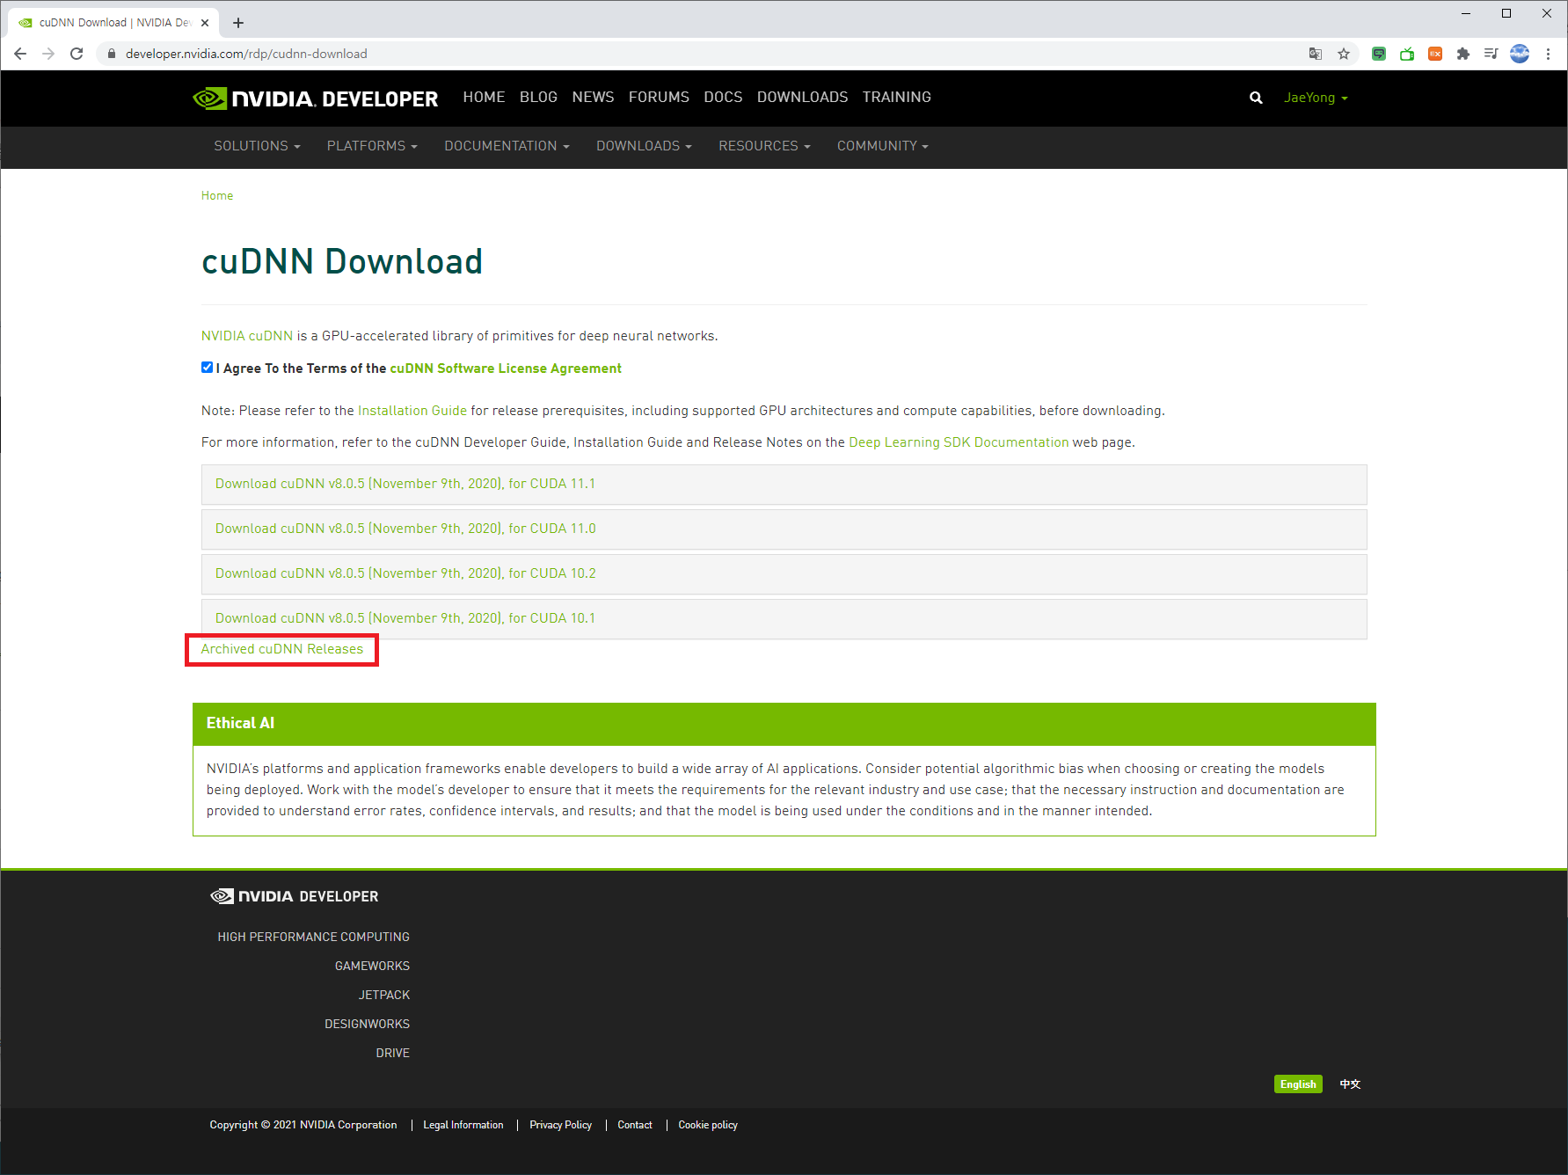The height and width of the screenshot is (1175, 1568).
Task: Open Legal Information footer link
Action: point(463,1125)
